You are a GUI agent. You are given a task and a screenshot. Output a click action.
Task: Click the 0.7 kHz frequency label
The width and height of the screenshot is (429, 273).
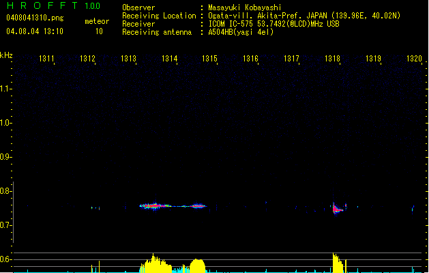coord(5,225)
